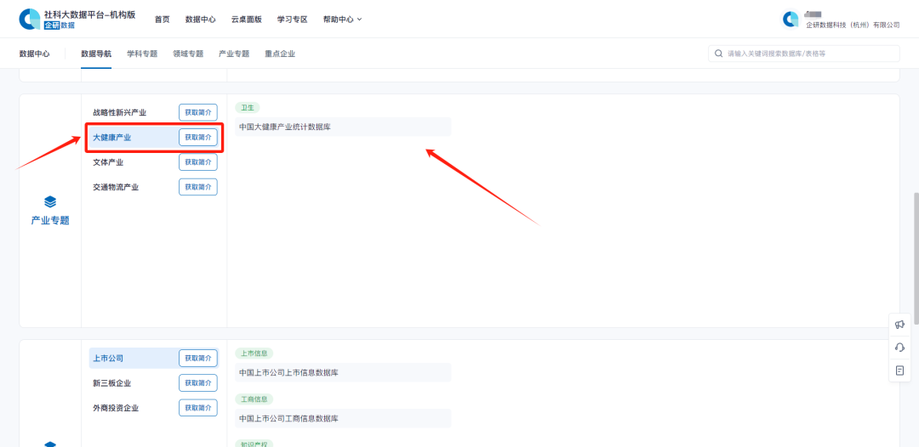Select 外商投资企业 in the list

(x=116, y=408)
